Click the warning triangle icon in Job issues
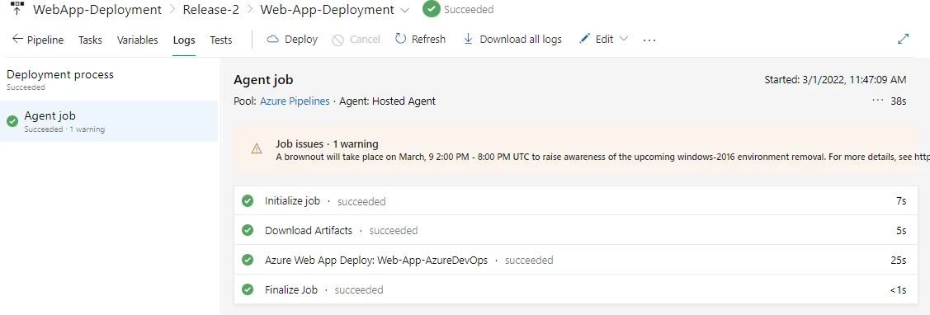 coord(257,149)
